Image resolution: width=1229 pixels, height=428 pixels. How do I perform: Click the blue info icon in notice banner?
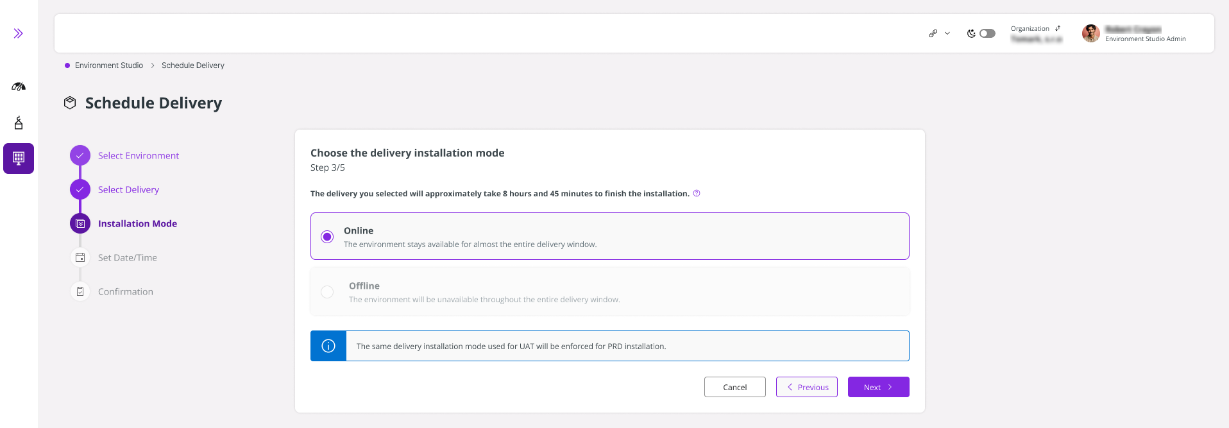tap(328, 346)
